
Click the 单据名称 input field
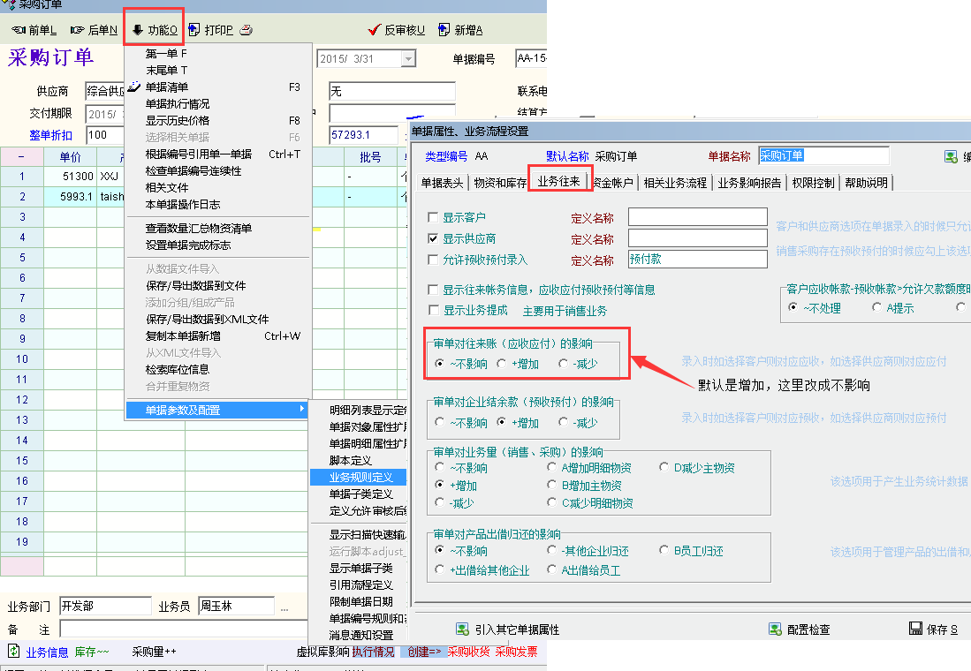[823, 155]
